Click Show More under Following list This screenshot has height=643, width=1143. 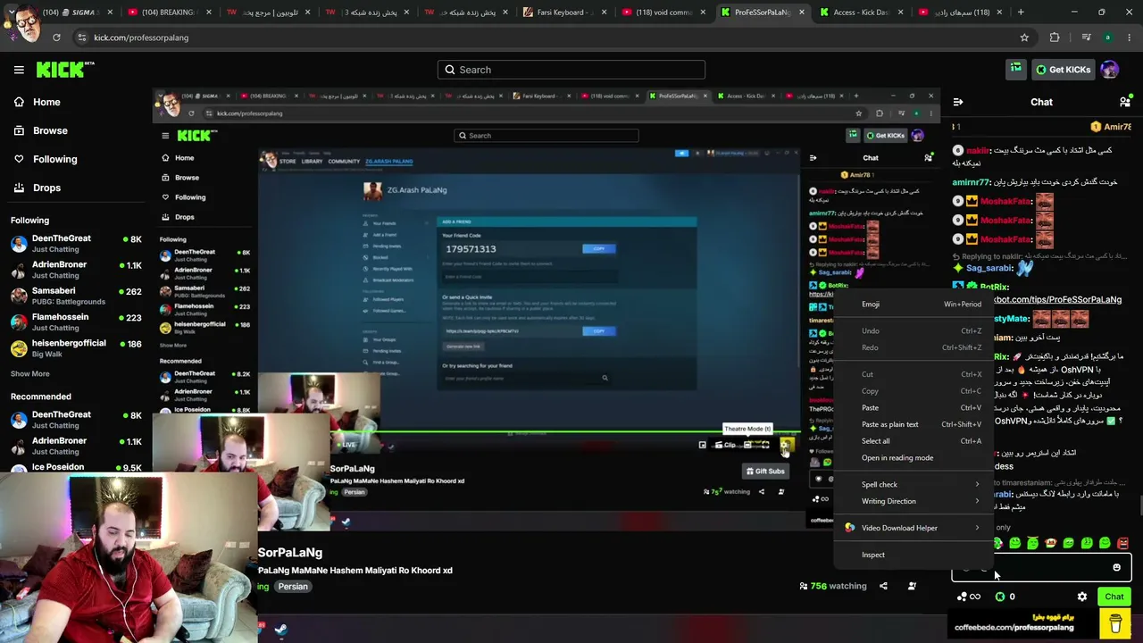(x=30, y=373)
